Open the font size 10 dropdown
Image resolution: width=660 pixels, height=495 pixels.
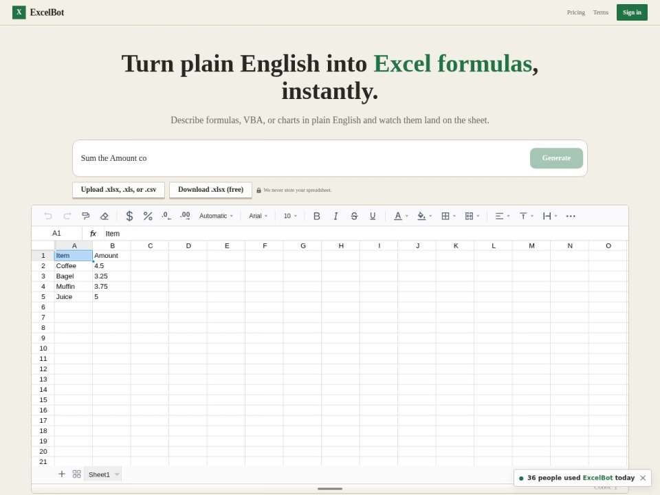[x=290, y=216]
